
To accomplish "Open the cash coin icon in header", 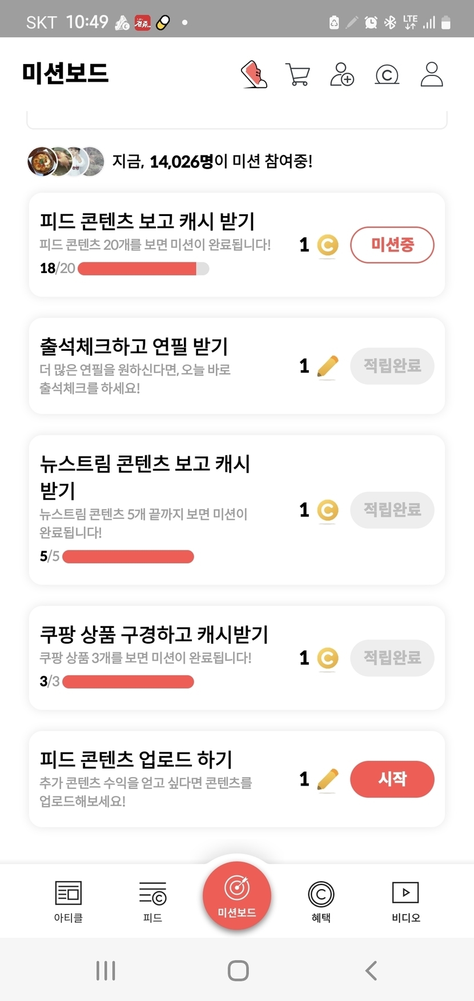I will coord(387,75).
